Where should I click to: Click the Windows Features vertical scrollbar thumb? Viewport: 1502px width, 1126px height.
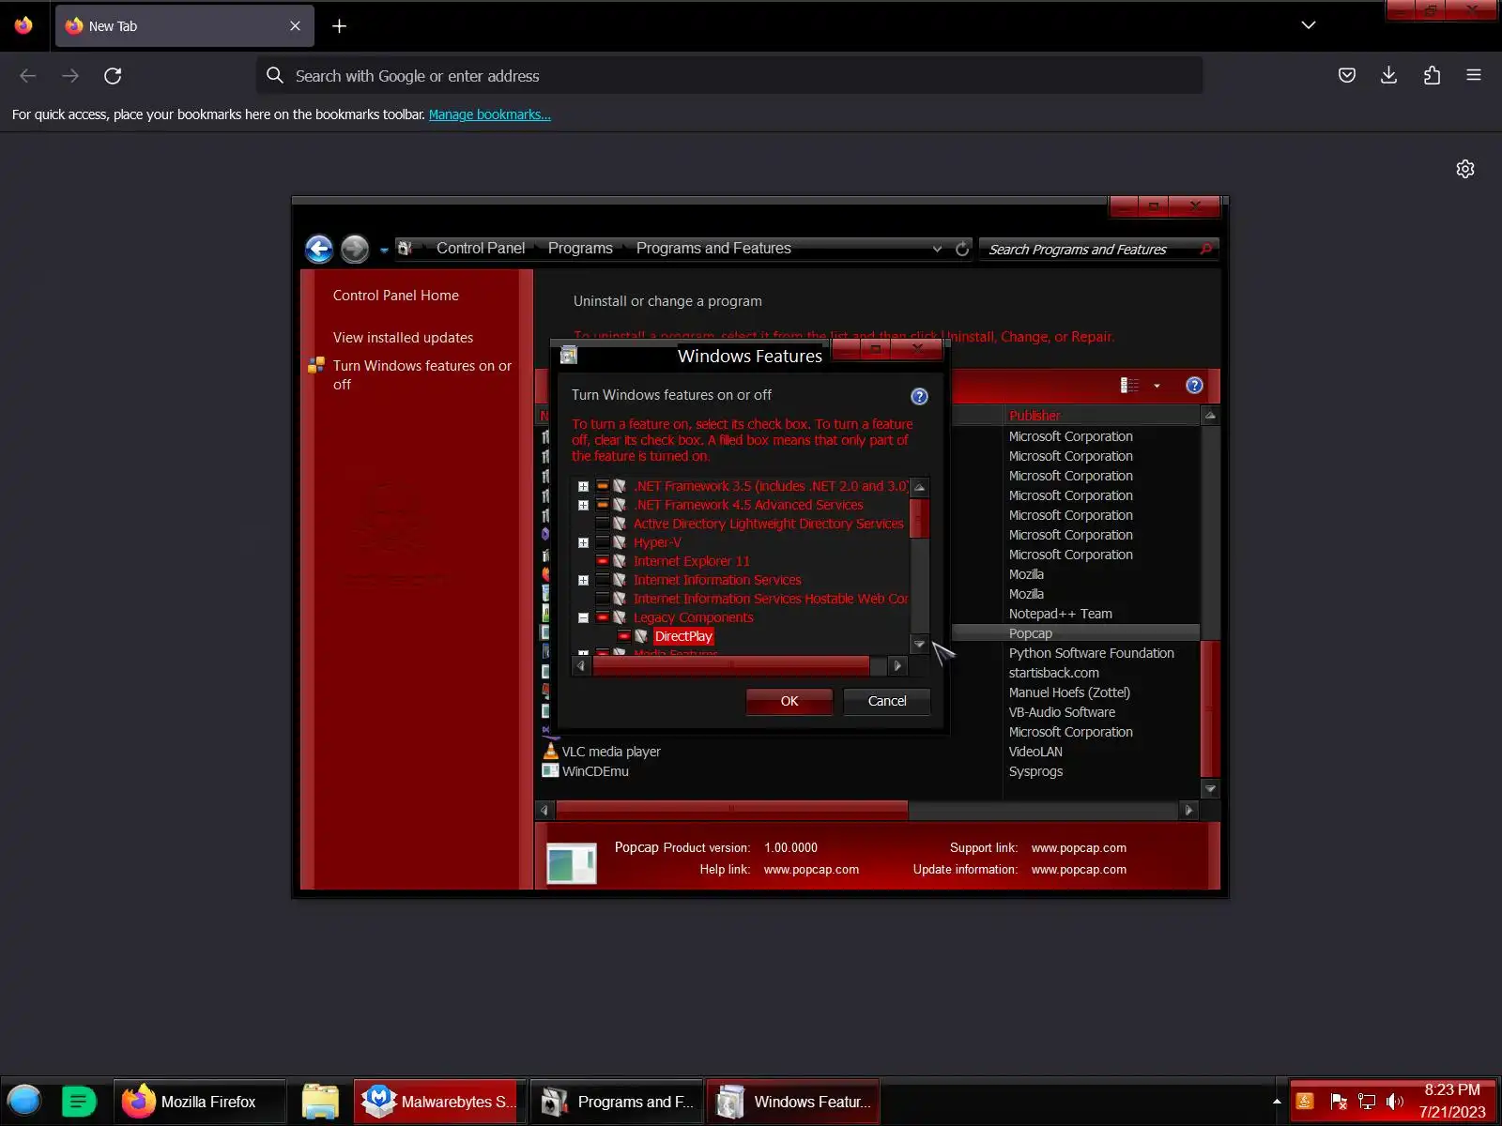pos(919,519)
